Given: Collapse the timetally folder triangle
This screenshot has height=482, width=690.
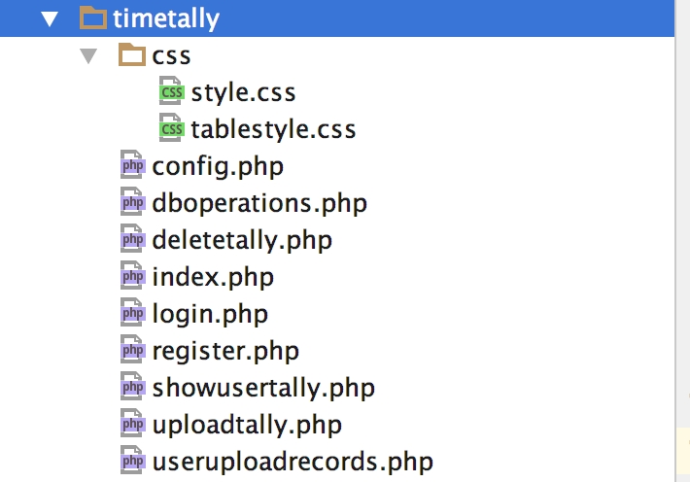Looking at the screenshot, I should pyautogui.click(x=50, y=18).
